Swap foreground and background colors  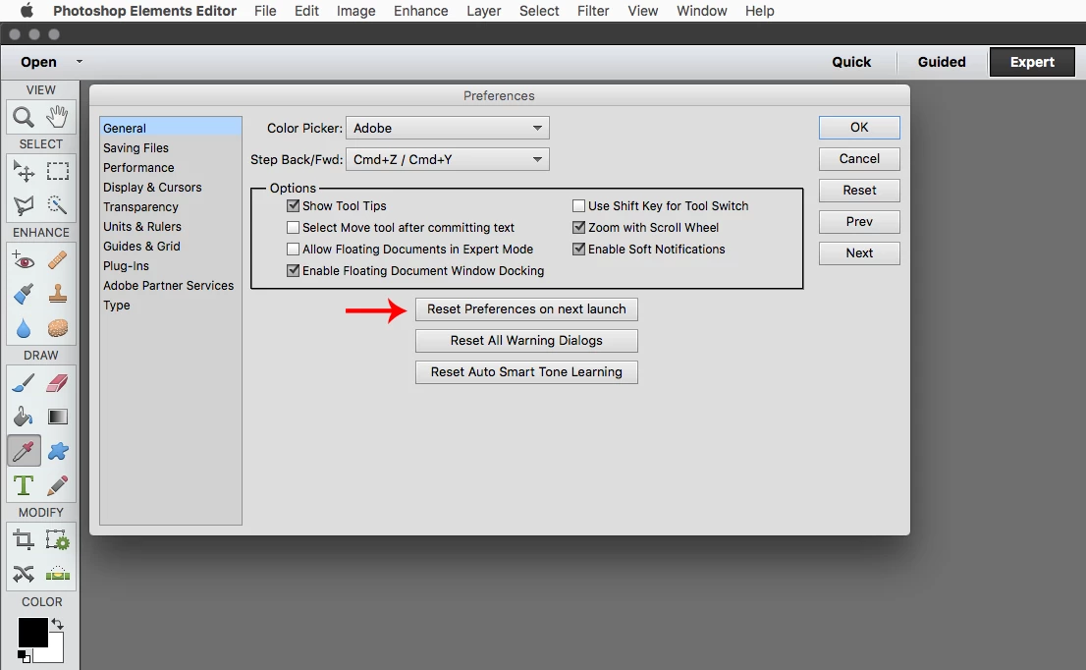pyautogui.click(x=58, y=624)
